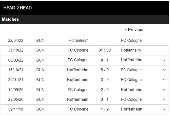Open FC Cologne in the 22/04/23 fixture

tap(131, 41)
